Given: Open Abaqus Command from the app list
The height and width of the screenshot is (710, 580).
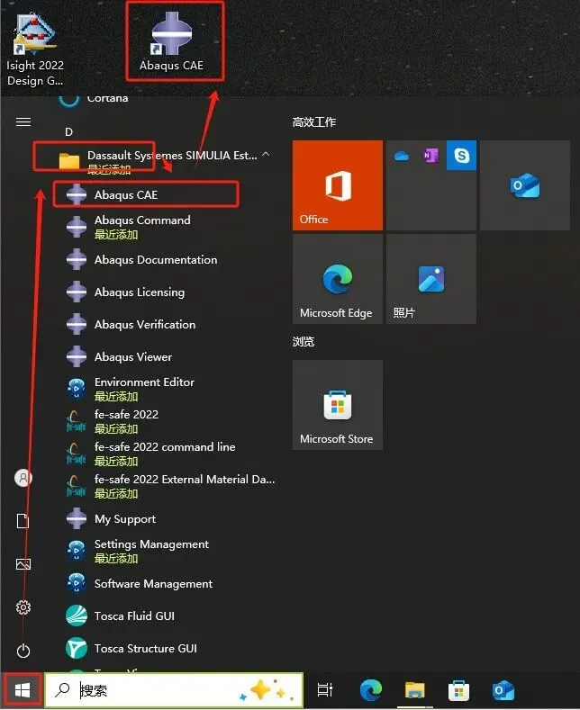Looking at the screenshot, I should [x=142, y=227].
